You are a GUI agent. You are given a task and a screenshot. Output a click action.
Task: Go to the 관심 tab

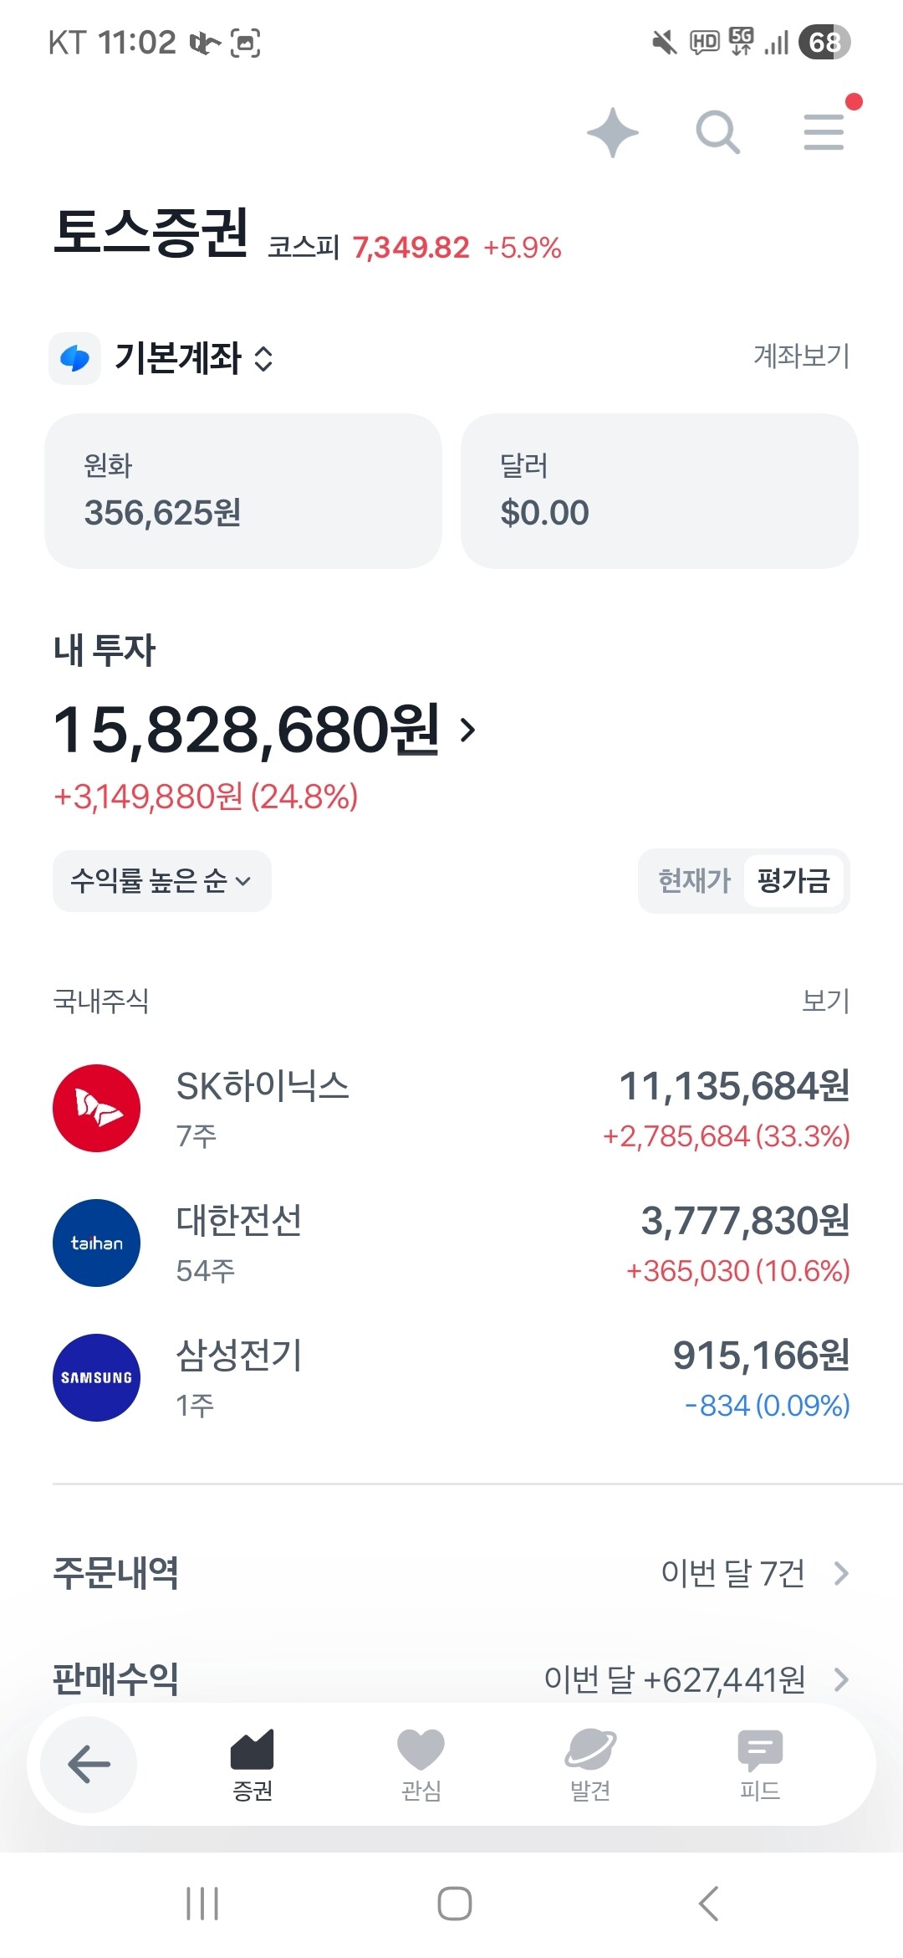(x=421, y=1765)
